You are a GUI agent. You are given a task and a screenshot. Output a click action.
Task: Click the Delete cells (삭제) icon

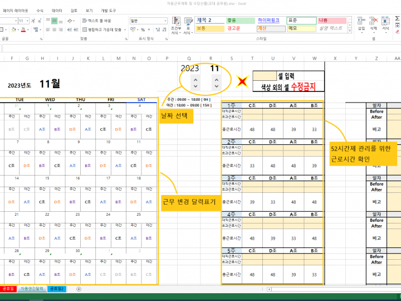(374, 24)
